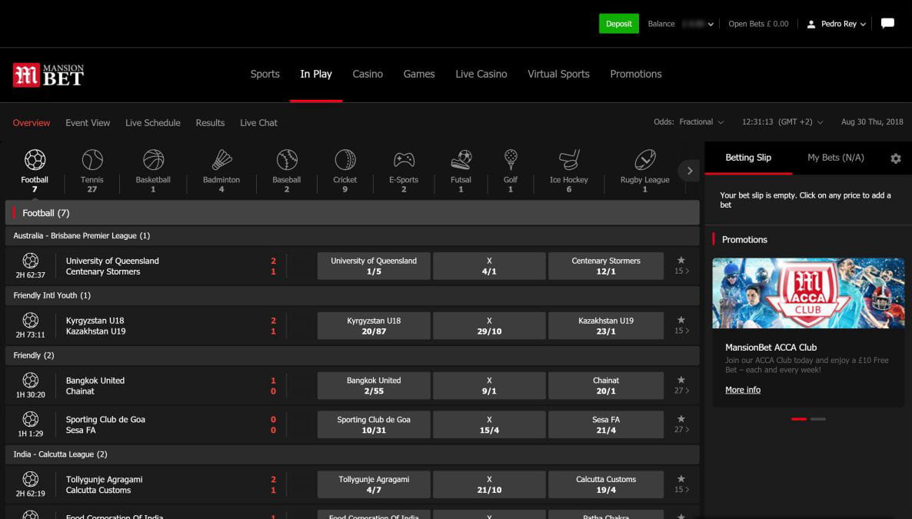Image resolution: width=912 pixels, height=519 pixels.
Task: Collapse the Football (7) section header
Action: tap(352, 213)
